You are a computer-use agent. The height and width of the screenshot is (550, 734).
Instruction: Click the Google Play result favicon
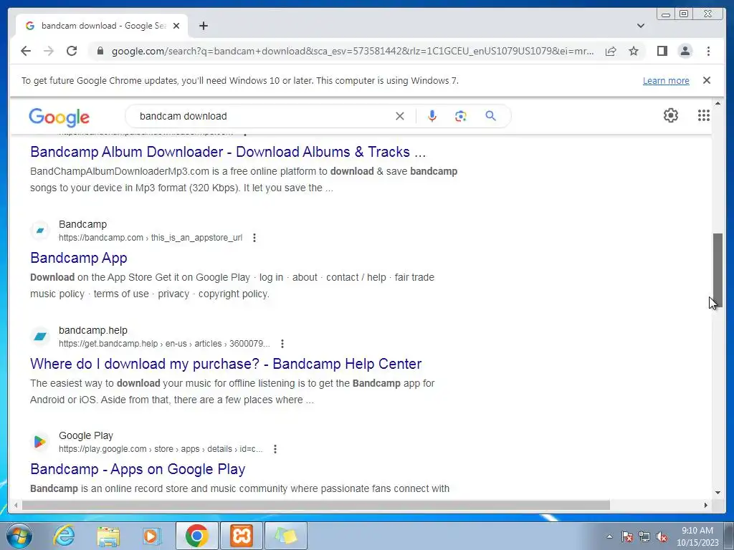pos(40,441)
